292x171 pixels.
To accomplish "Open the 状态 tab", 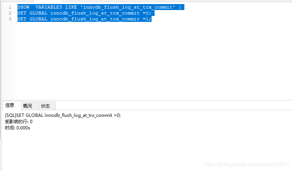I will pos(47,106).
